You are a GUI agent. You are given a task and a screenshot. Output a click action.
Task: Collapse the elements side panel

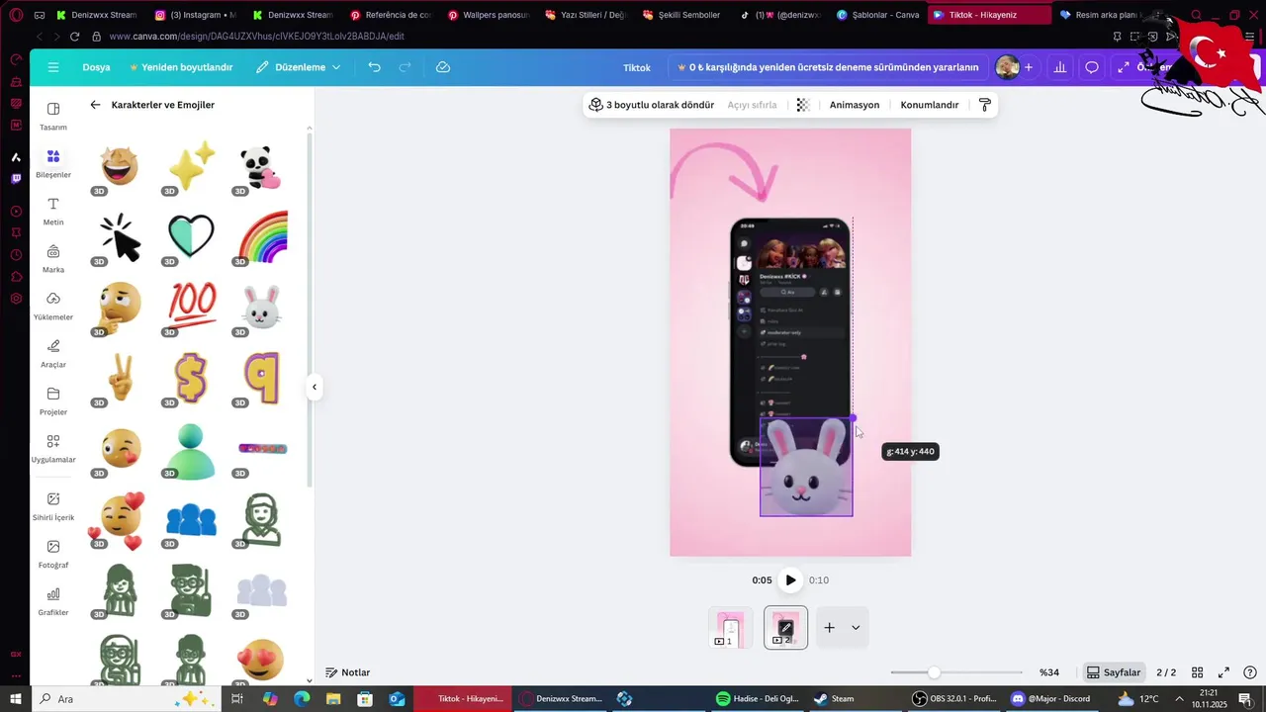[x=315, y=387]
